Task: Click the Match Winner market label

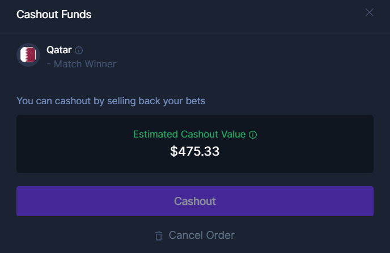Action: click(x=84, y=64)
